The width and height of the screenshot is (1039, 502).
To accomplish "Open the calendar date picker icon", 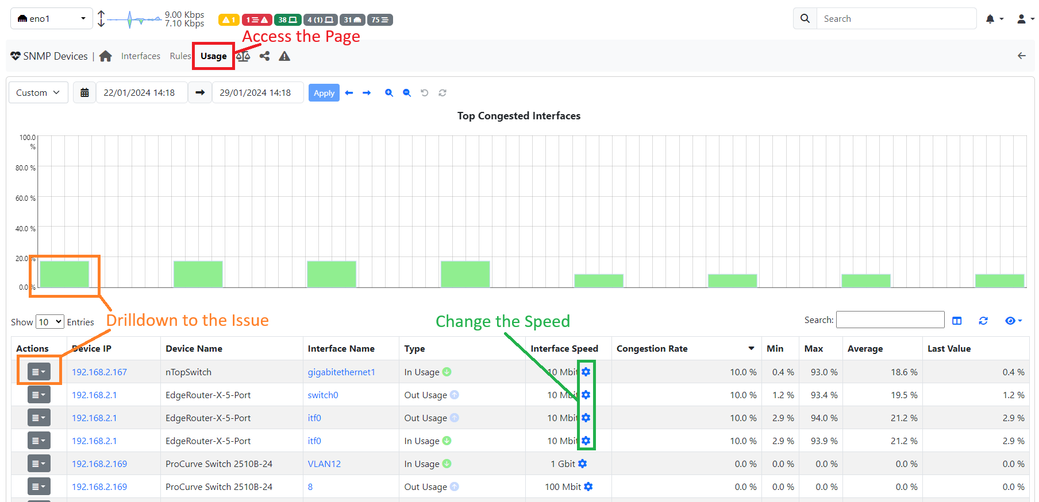I will [x=84, y=92].
